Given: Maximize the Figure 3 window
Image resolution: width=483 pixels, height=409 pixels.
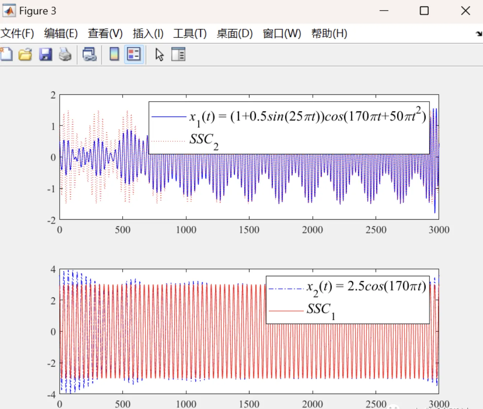Looking at the screenshot, I should pyautogui.click(x=424, y=11).
